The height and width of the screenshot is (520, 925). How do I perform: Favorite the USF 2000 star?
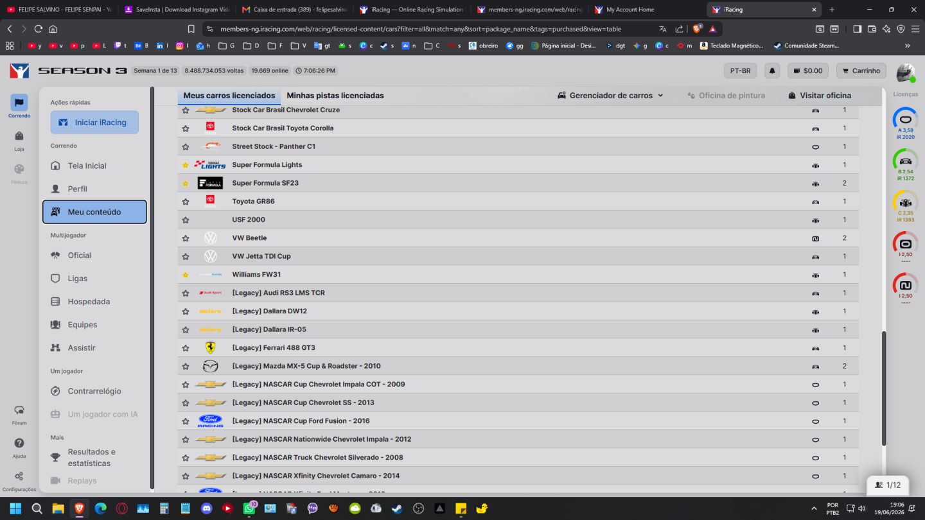pyautogui.click(x=186, y=220)
